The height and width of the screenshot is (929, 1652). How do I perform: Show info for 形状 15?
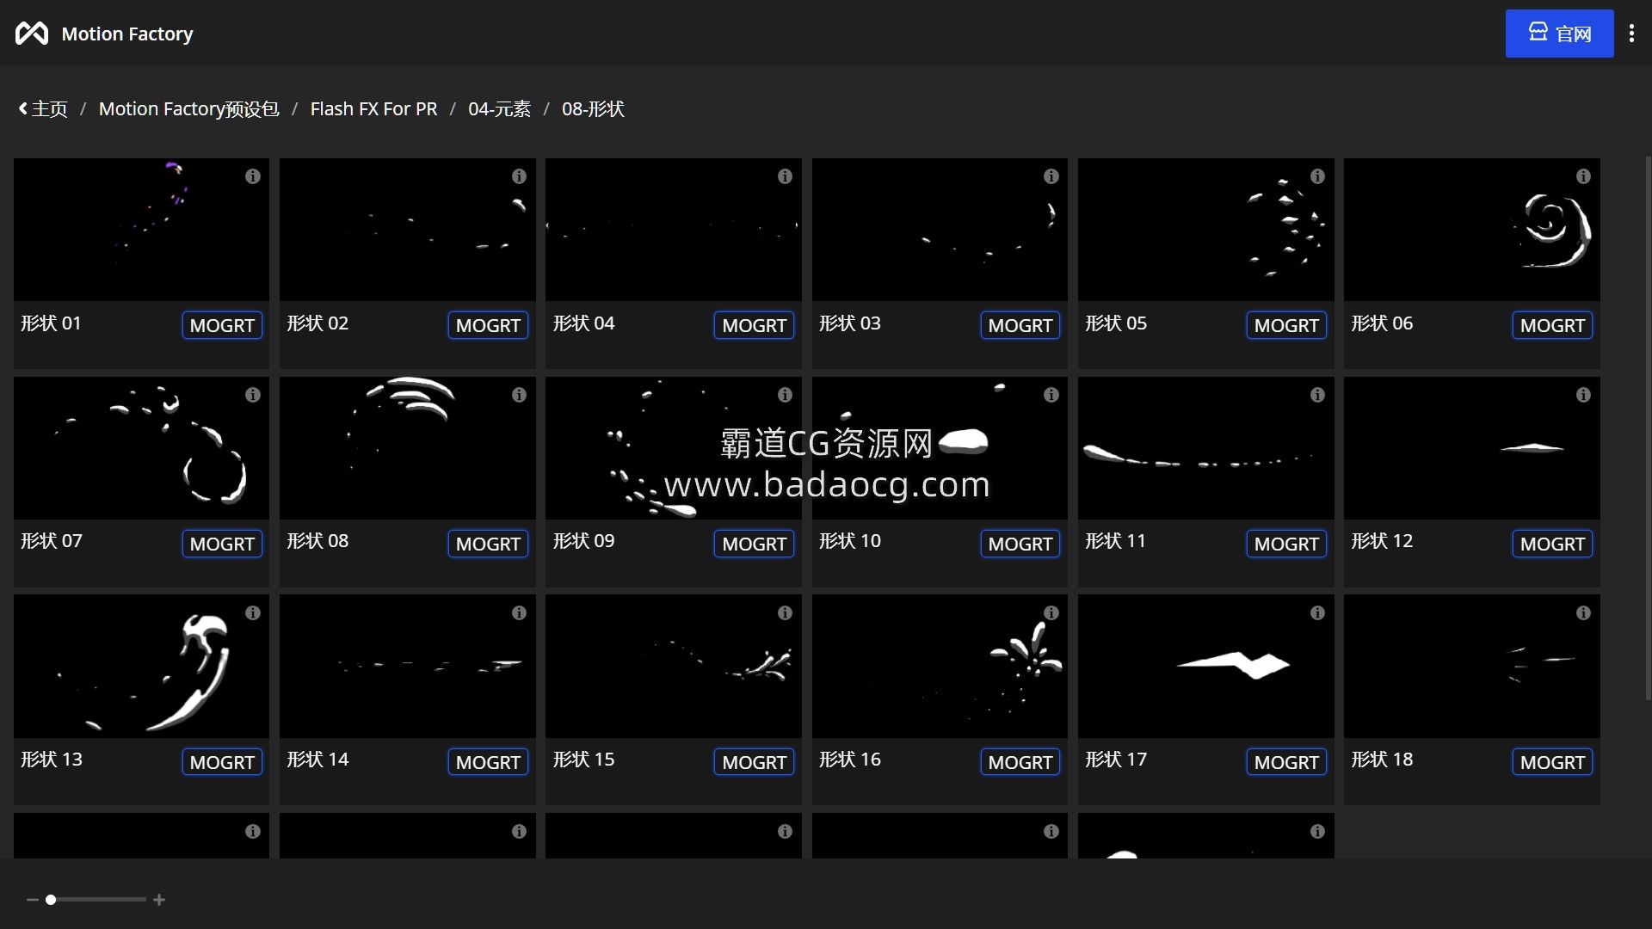785,613
